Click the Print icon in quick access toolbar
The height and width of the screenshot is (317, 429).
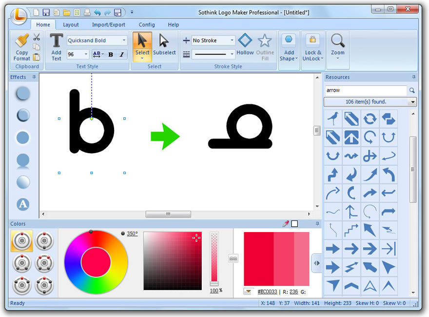(87, 12)
